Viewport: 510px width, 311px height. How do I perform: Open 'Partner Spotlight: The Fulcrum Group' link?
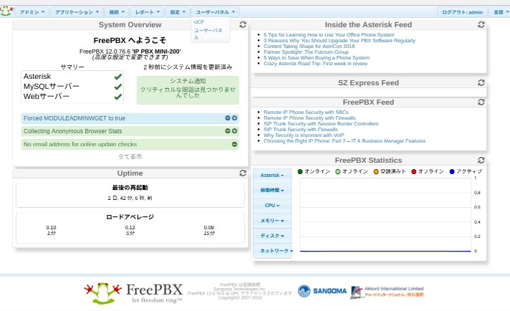point(306,52)
